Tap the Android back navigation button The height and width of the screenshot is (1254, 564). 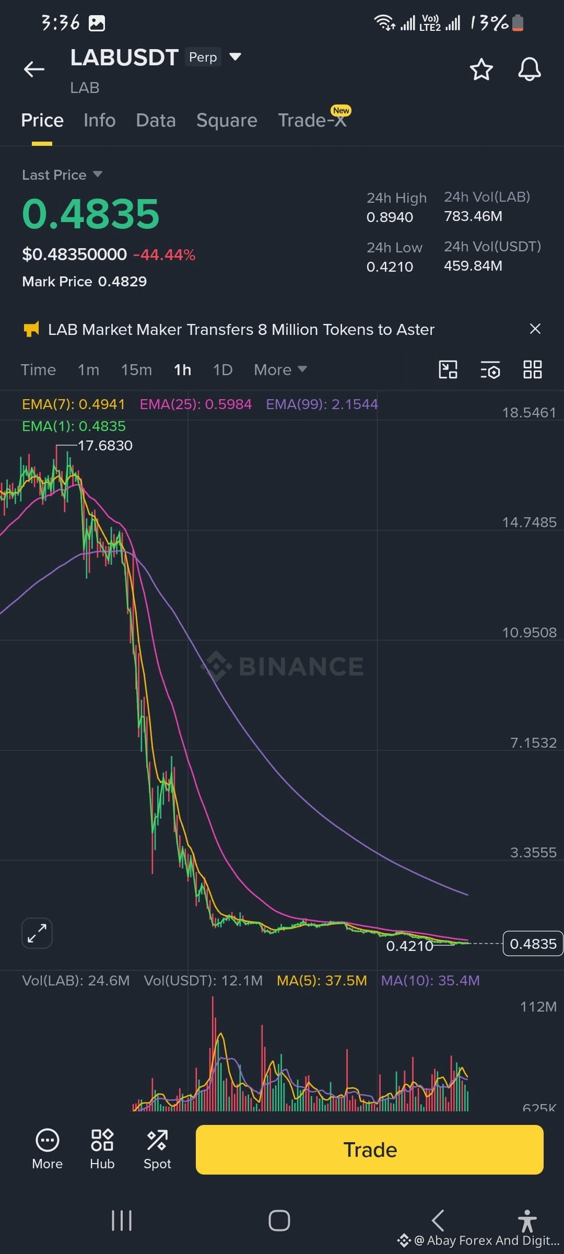pos(438,1221)
